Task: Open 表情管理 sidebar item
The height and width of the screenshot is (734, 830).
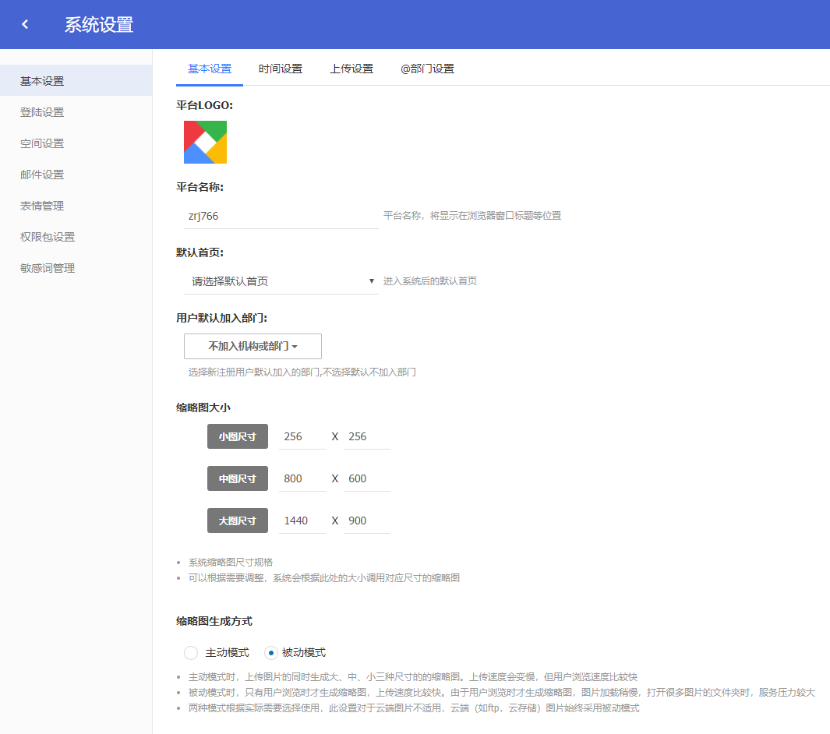Action: click(42, 206)
